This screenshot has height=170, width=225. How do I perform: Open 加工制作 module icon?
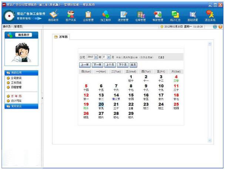[105, 16]
